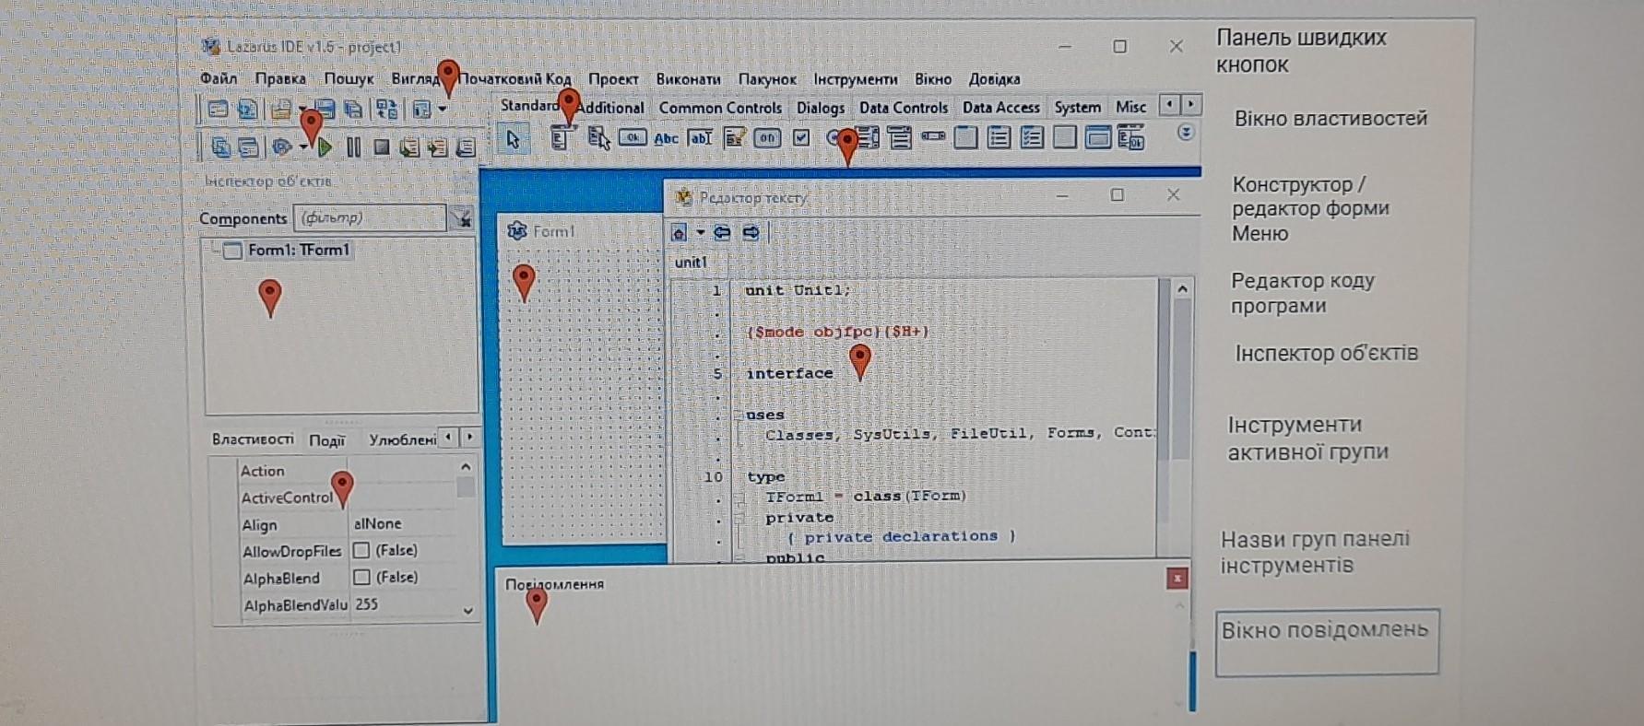The image size is (1644, 726).
Task: Select the pointer selection tool in palette
Action: click(513, 139)
